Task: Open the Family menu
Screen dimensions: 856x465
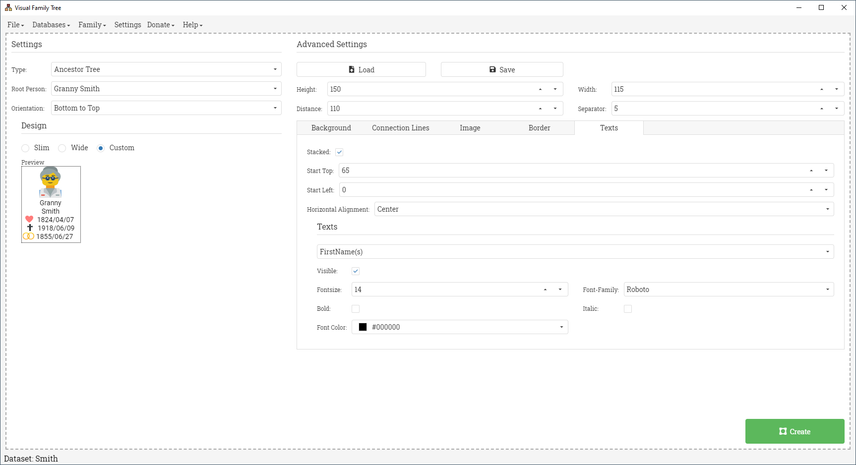Action: 92,25
